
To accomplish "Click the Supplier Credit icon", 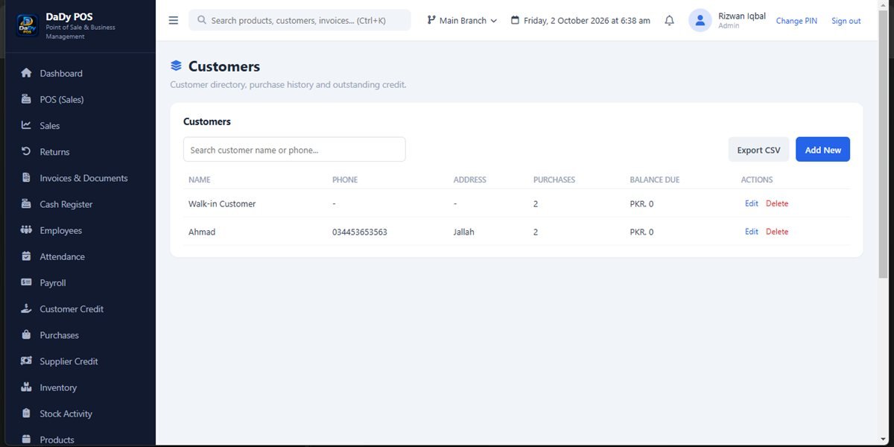I will click(x=26, y=361).
